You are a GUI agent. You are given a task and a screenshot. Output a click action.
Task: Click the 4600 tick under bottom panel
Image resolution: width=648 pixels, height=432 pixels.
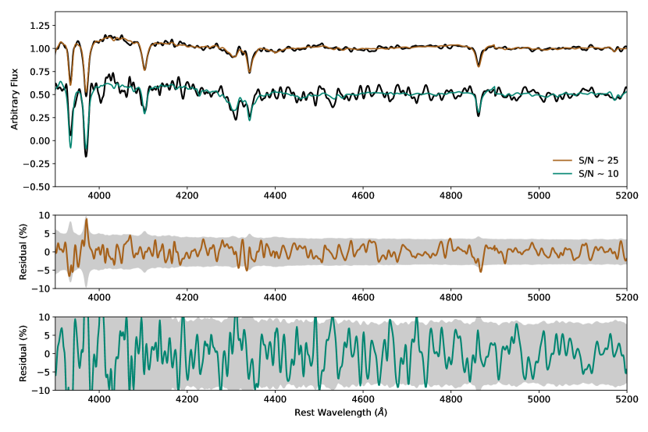363,399
